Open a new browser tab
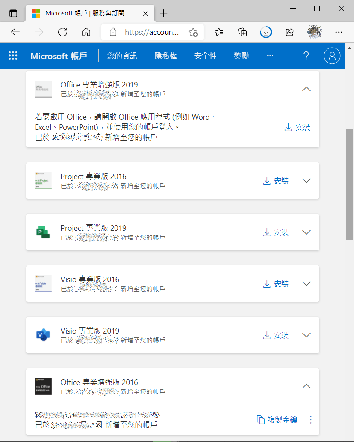This screenshot has height=442, width=354. click(x=163, y=13)
